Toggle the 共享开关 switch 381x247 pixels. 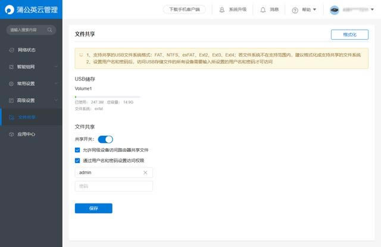105,139
